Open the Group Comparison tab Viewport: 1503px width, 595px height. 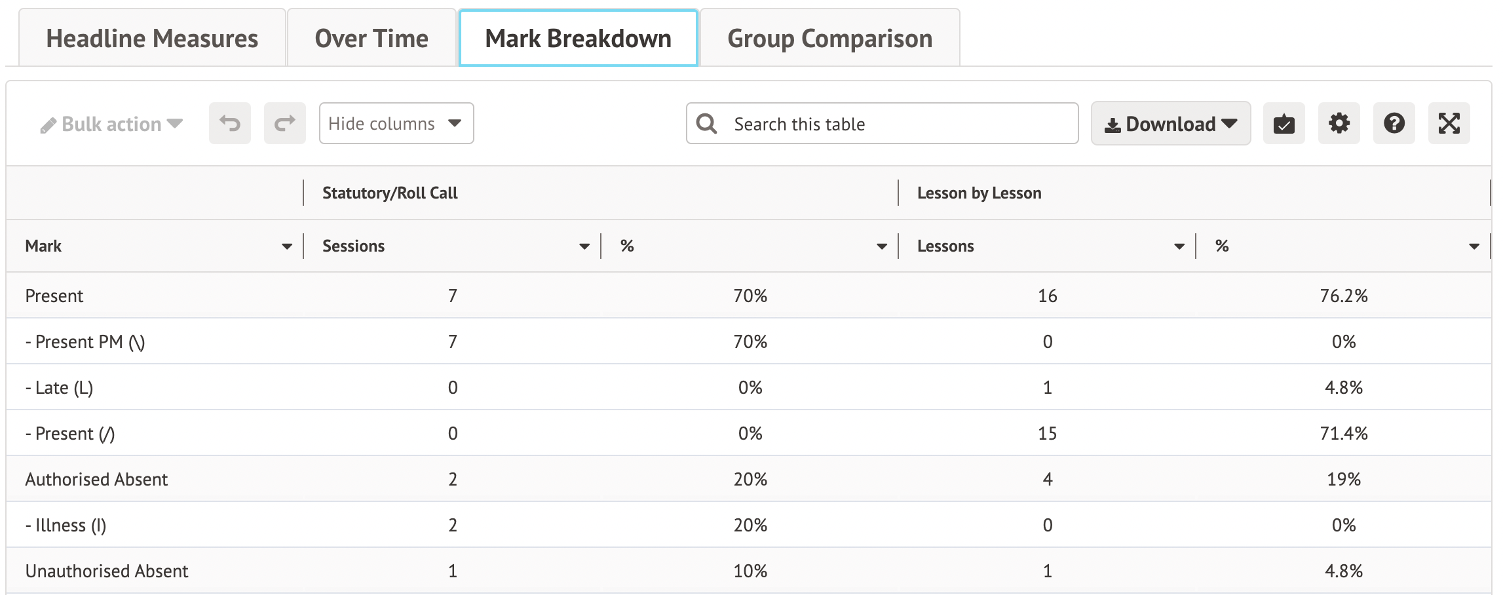tap(829, 38)
